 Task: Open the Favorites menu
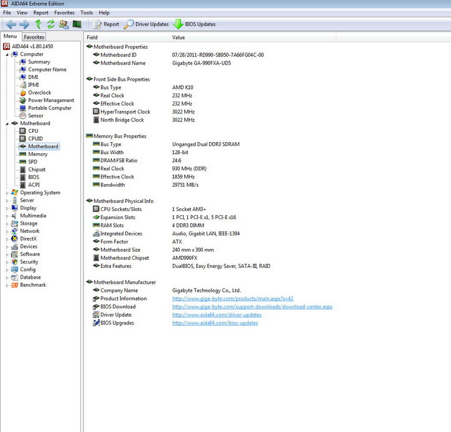pos(64,13)
